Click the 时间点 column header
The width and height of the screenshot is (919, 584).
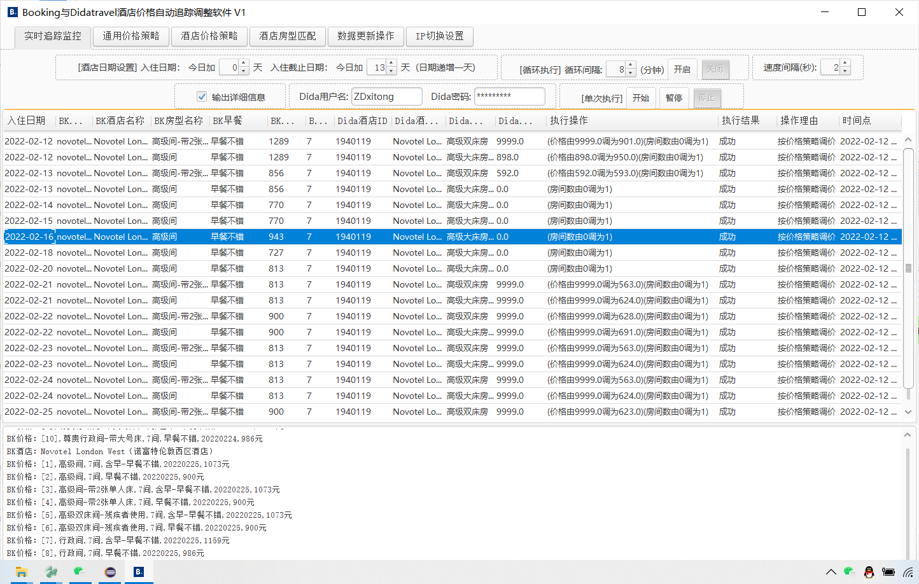coord(870,120)
